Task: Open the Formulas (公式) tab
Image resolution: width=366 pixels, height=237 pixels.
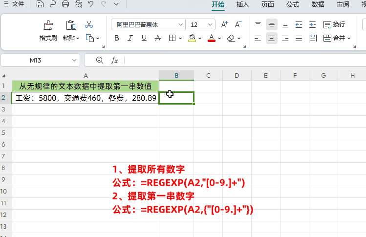Action: (x=292, y=5)
